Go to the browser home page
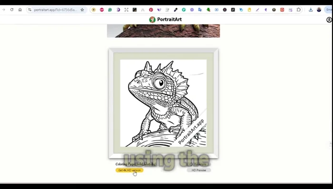Image resolution: width=333 pixels, height=189 pixels. click(x=20, y=10)
